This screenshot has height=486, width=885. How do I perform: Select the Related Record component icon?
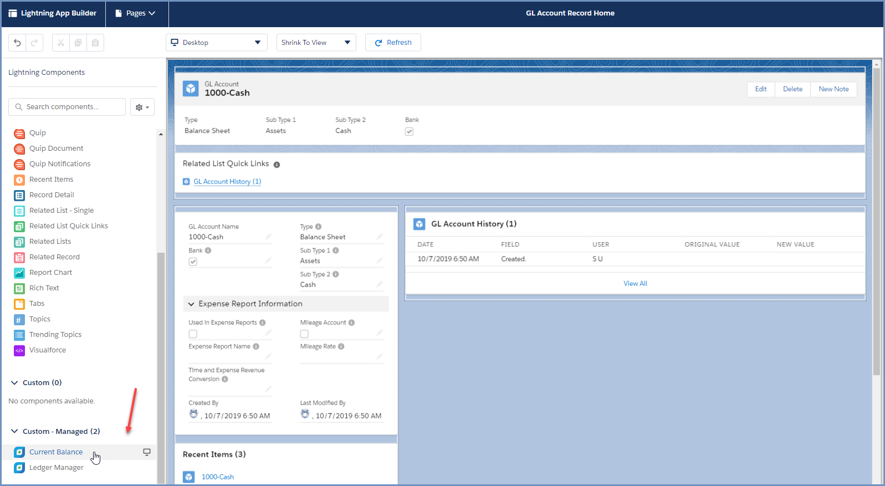19,258
